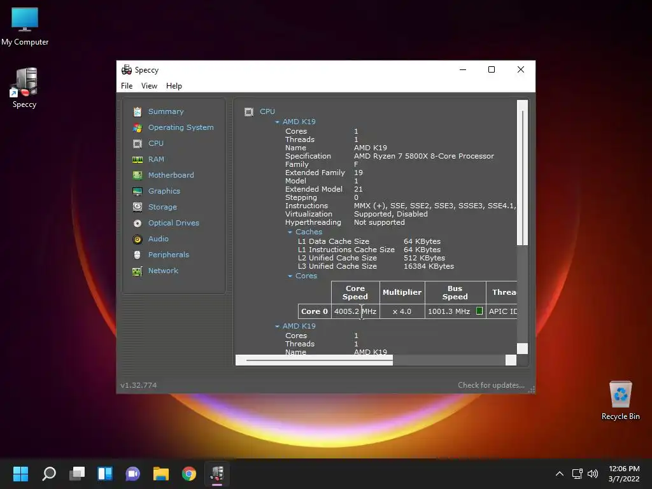Open network tray icon
This screenshot has width=652, height=489.
click(x=577, y=474)
